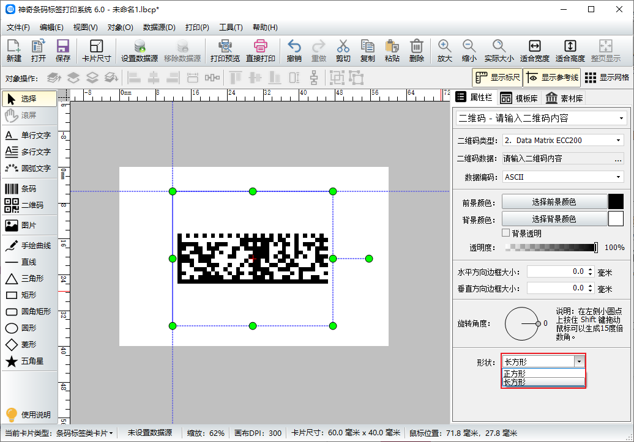The width and height of the screenshot is (634, 442).
Task: Open the 编辑(E) menu
Action: [51, 28]
